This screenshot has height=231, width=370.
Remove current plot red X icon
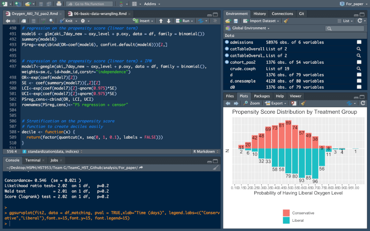(293, 103)
